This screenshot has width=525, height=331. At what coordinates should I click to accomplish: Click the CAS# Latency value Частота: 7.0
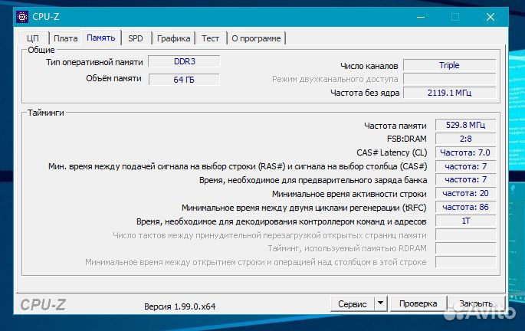click(465, 152)
